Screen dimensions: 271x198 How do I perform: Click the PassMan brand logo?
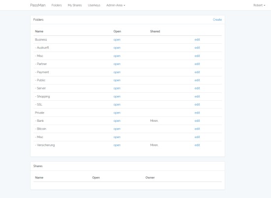click(37, 5)
